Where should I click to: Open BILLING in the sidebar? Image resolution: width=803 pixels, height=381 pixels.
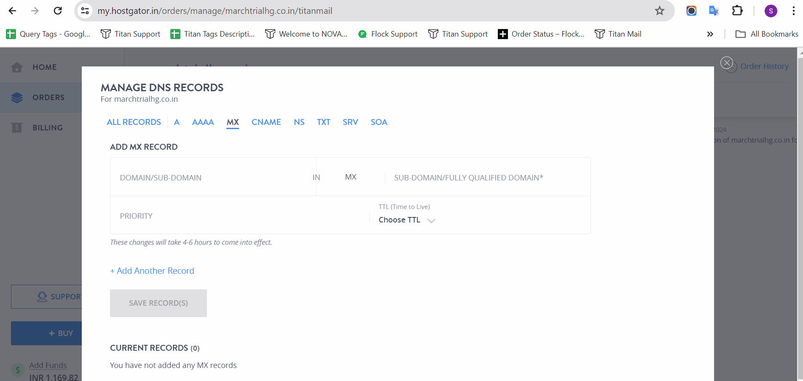pos(41,128)
